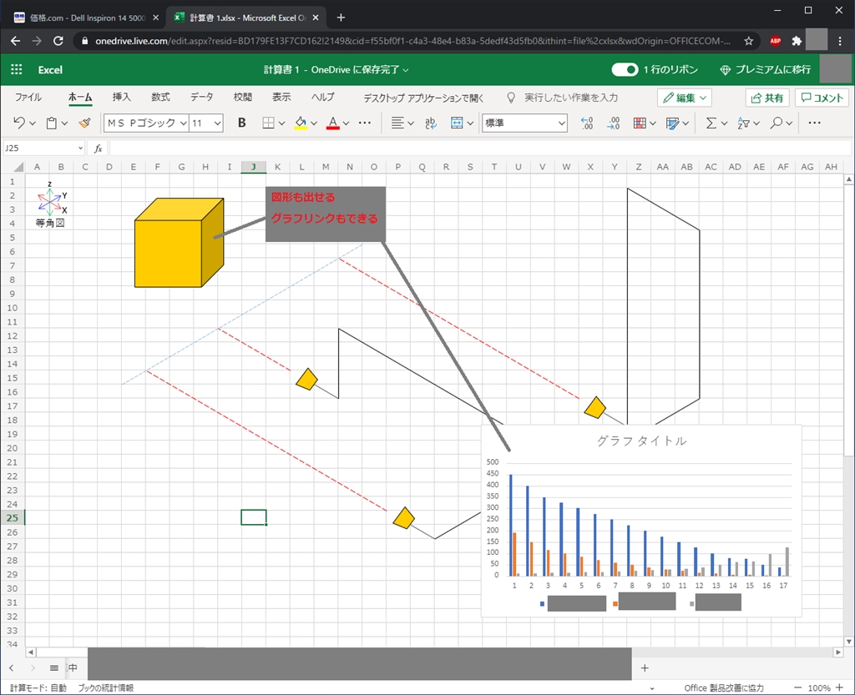Image resolution: width=855 pixels, height=695 pixels.
Task: Toggle the single-line ribbon switch
Action: (625, 69)
